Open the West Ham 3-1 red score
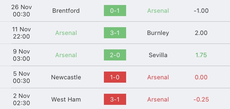 tap(115, 99)
